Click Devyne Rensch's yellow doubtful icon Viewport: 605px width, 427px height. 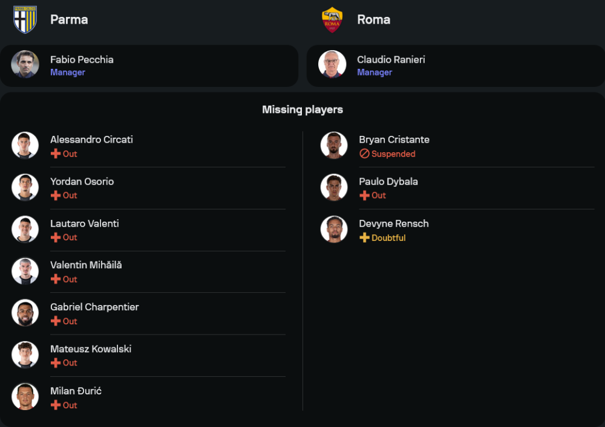click(x=364, y=238)
